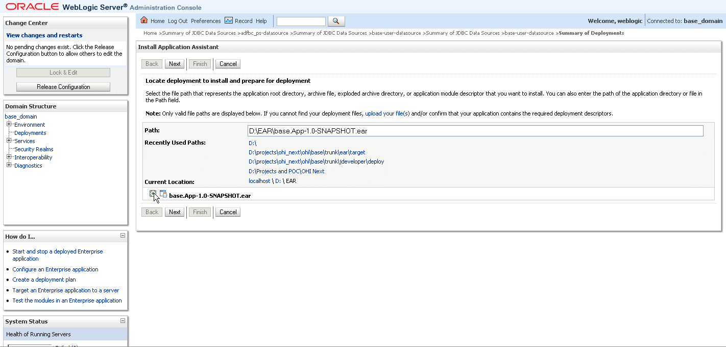Expand the Interoperability tree node
The image size is (726, 347).
[x=9, y=157]
